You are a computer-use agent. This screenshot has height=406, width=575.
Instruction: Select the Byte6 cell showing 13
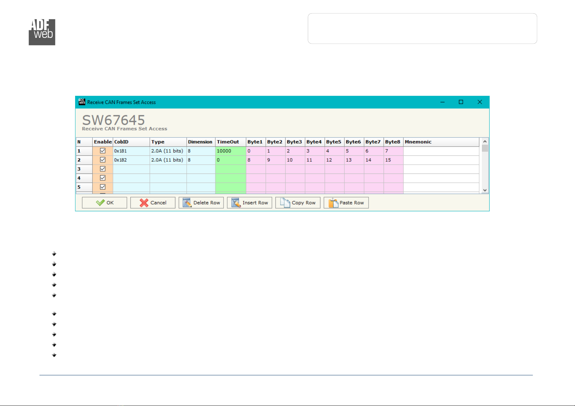(x=354, y=160)
